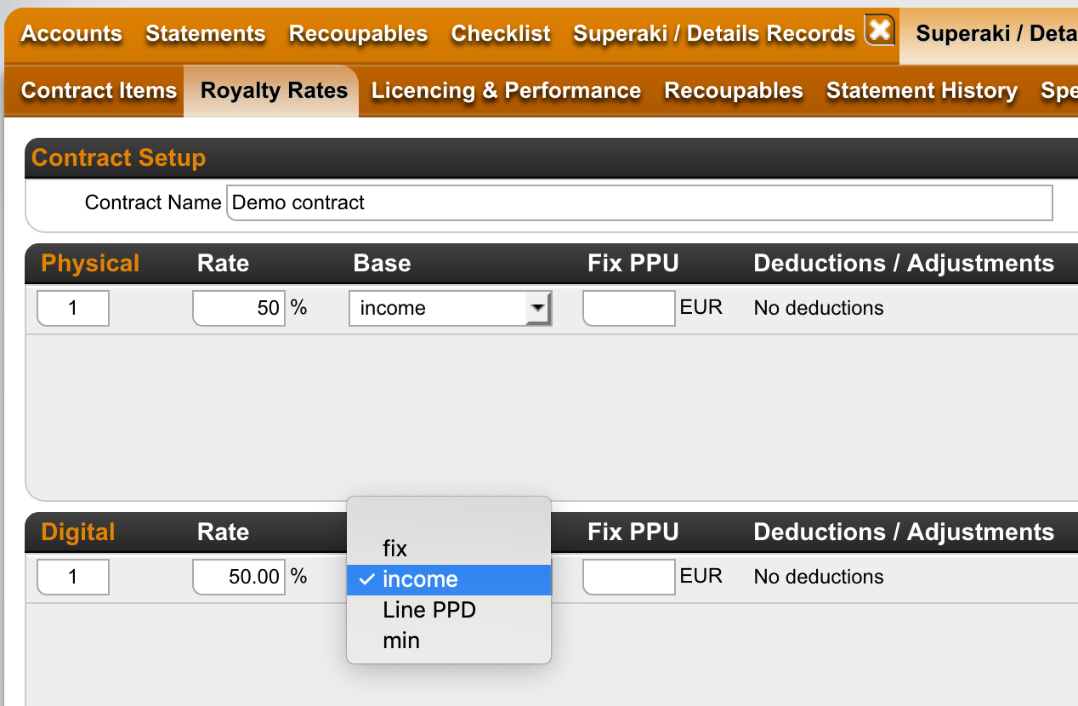The height and width of the screenshot is (706, 1078).
Task: Open the Statements tab
Action: (206, 34)
